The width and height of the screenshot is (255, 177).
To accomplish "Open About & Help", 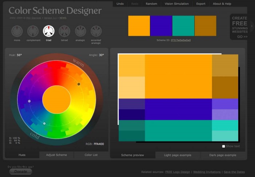I will click(x=222, y=4).
